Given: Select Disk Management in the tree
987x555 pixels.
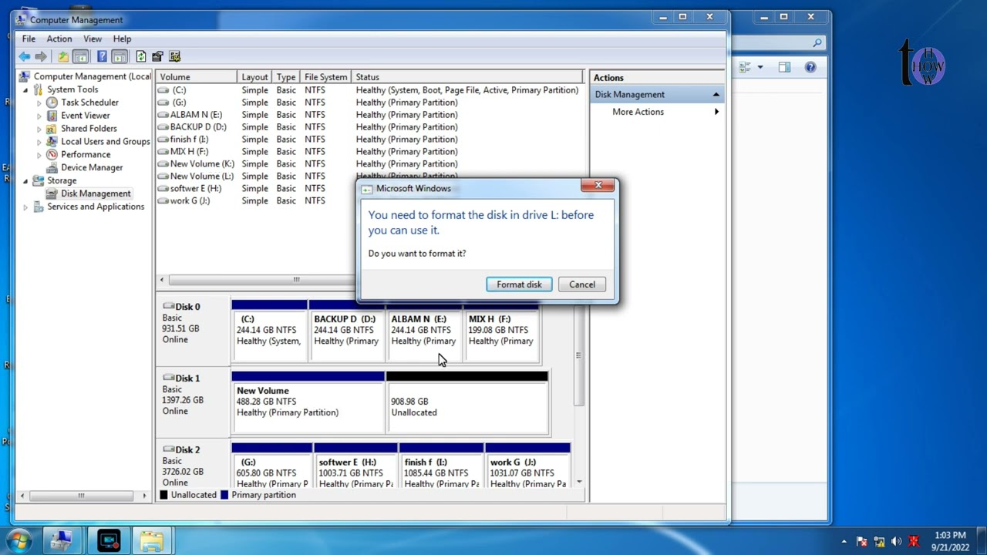Looking at the screenshot, I should 96,193.
